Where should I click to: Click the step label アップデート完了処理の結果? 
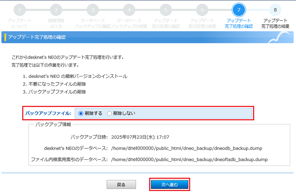[275, 23]
